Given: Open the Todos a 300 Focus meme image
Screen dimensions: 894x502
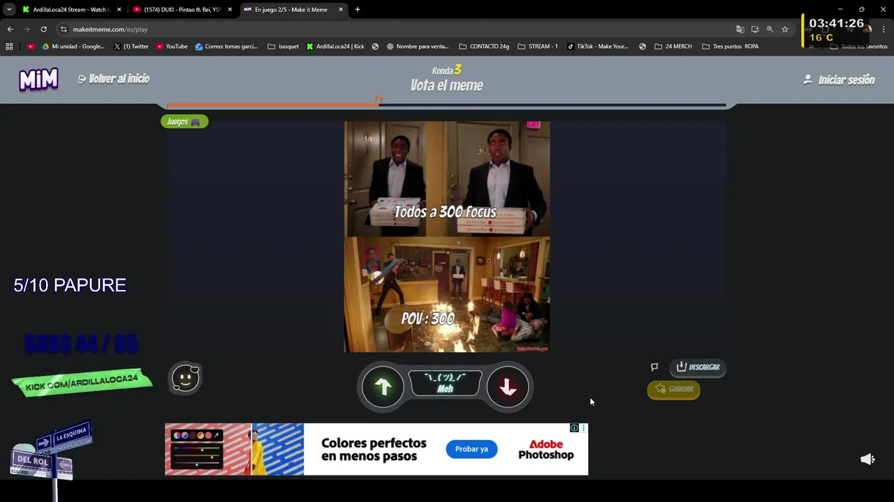Looking at the screenshot, I should click(x=446, y=236).
